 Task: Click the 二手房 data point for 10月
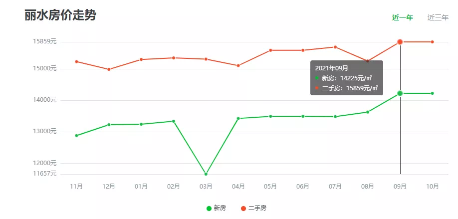click(432, 42)
